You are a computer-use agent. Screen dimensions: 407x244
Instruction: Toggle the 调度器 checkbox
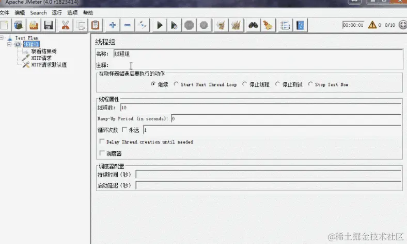[x=102, y=153]
